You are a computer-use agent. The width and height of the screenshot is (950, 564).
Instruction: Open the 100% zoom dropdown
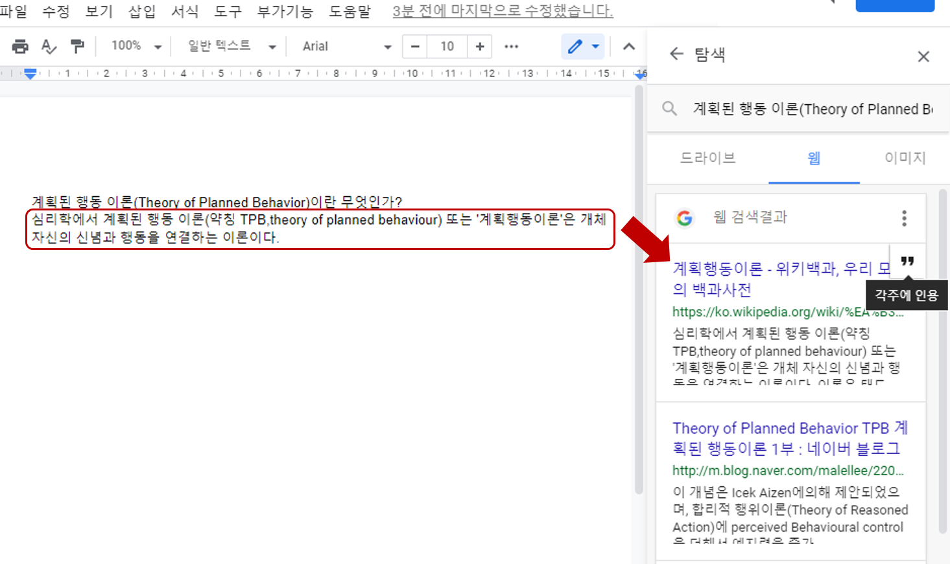[x=136, y=46]
